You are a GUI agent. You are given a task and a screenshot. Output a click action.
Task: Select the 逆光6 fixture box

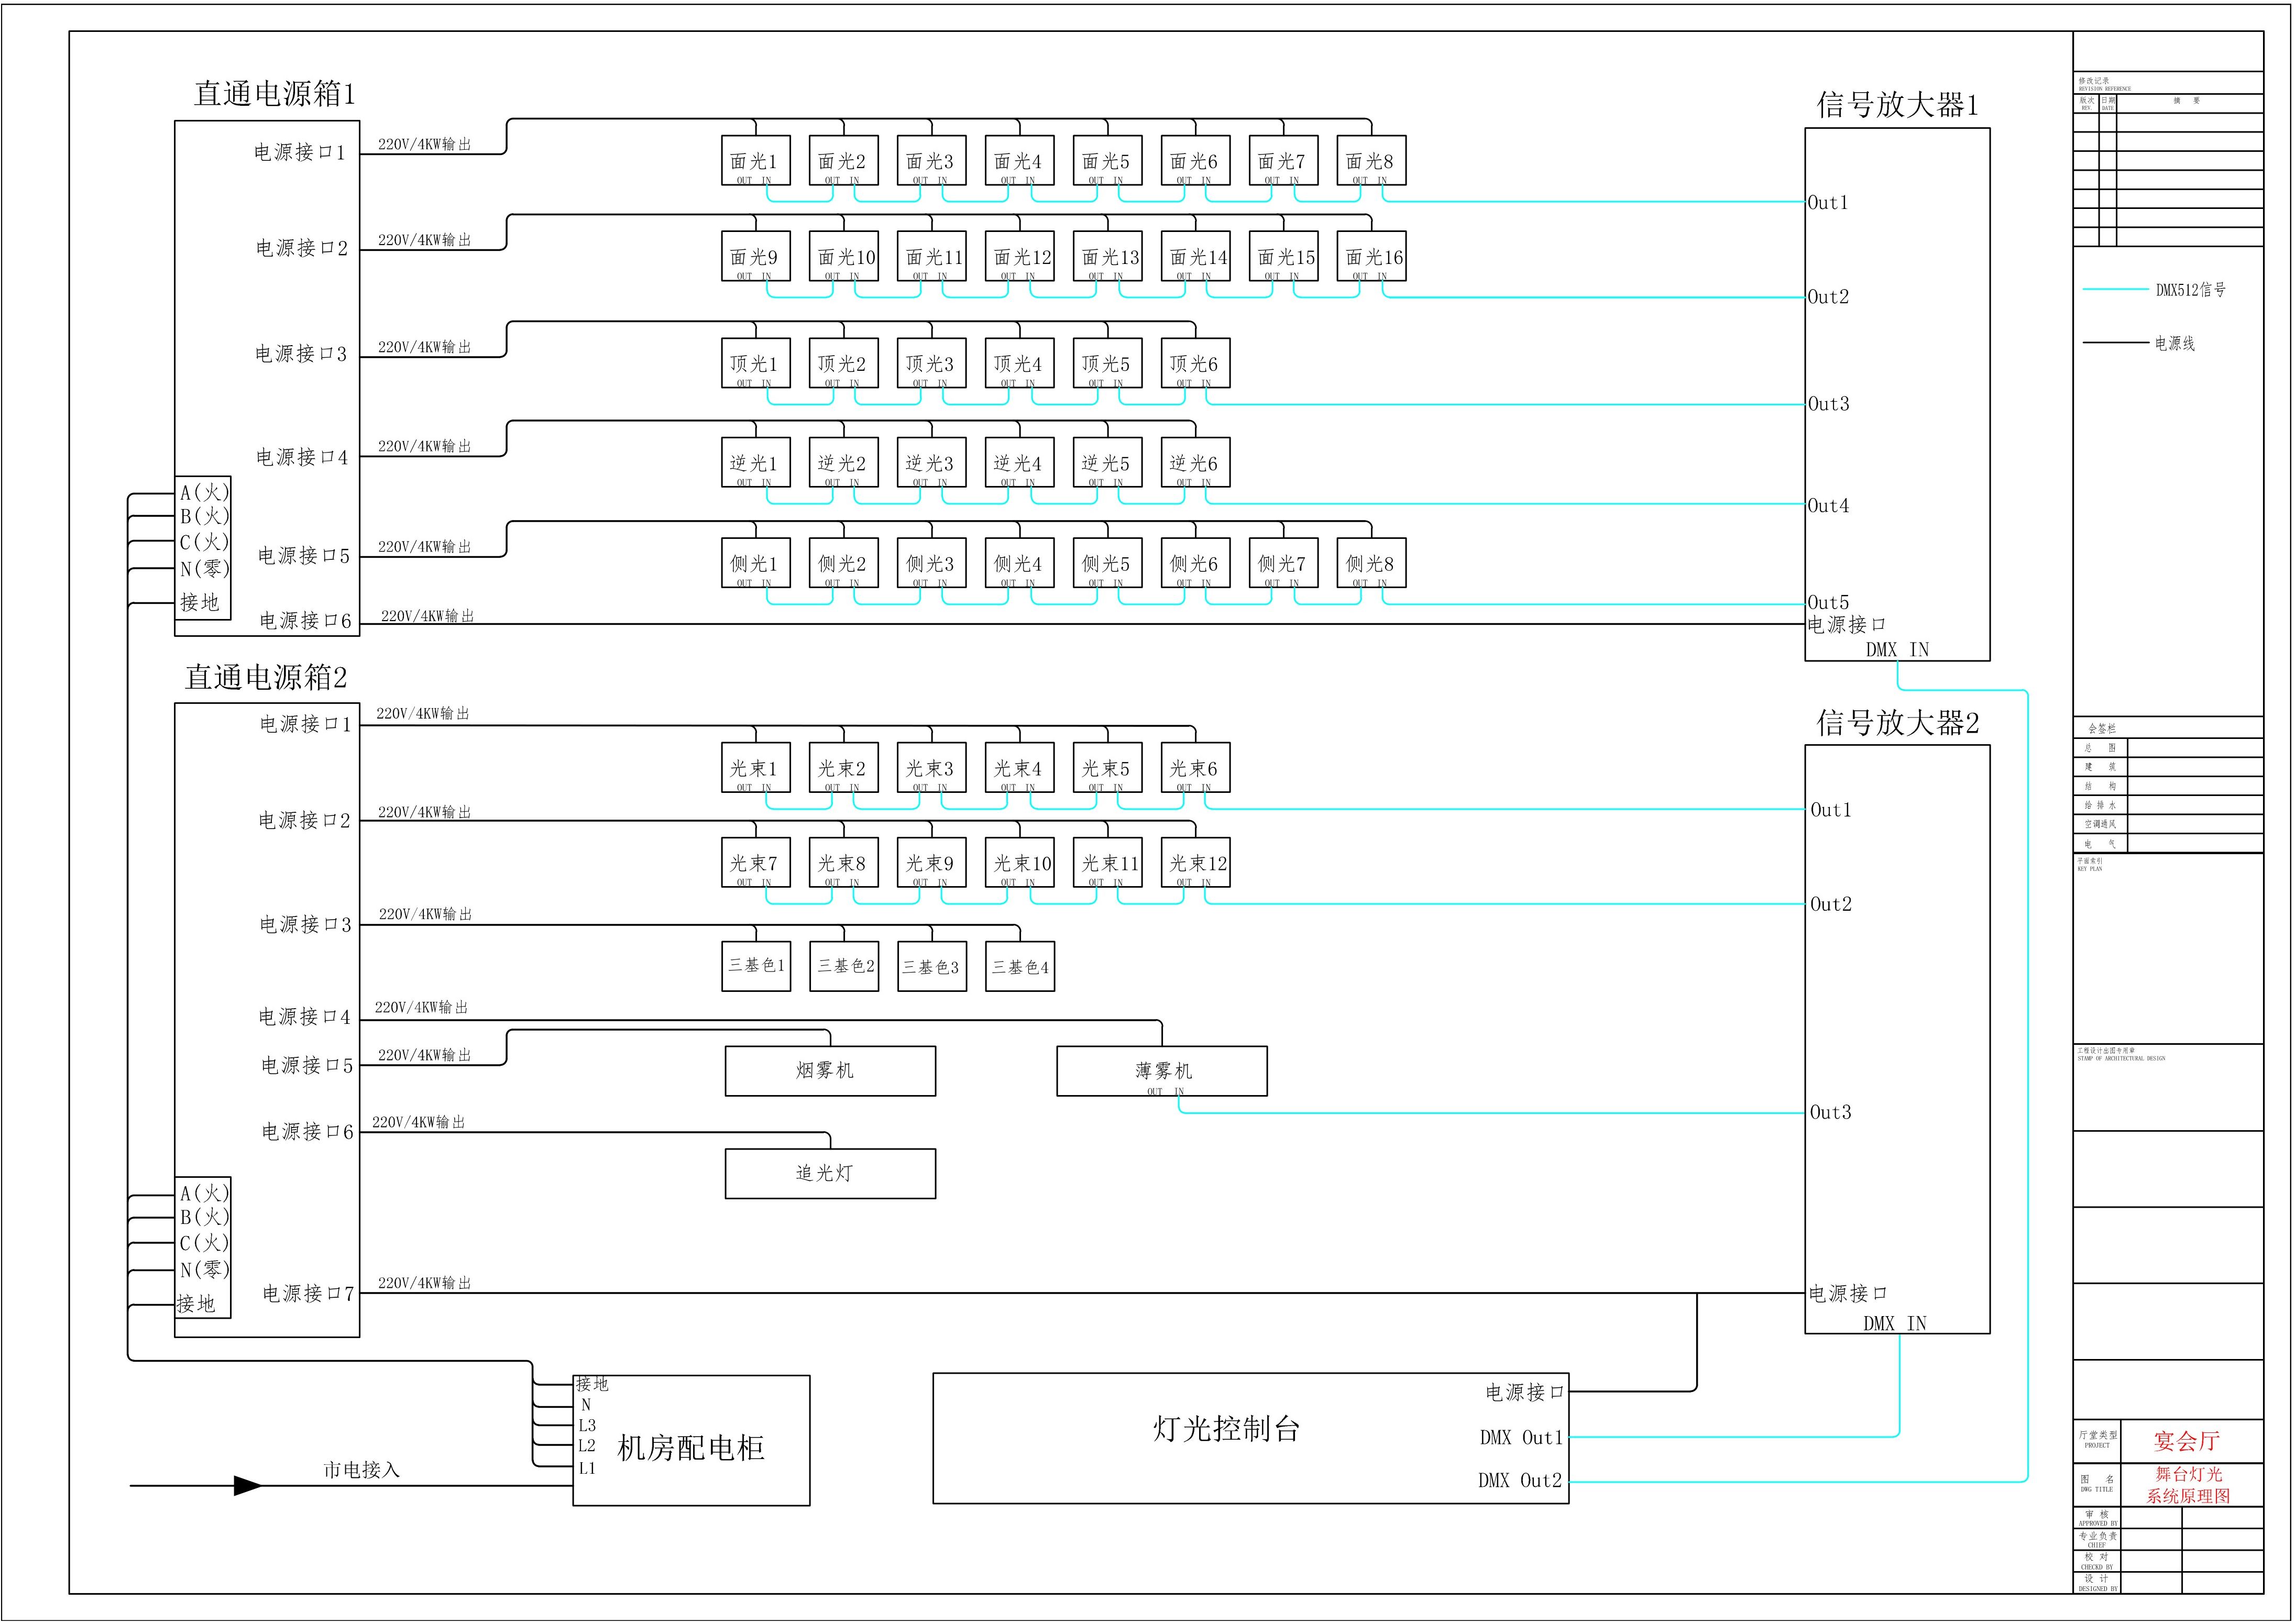tap(1196, 463)
